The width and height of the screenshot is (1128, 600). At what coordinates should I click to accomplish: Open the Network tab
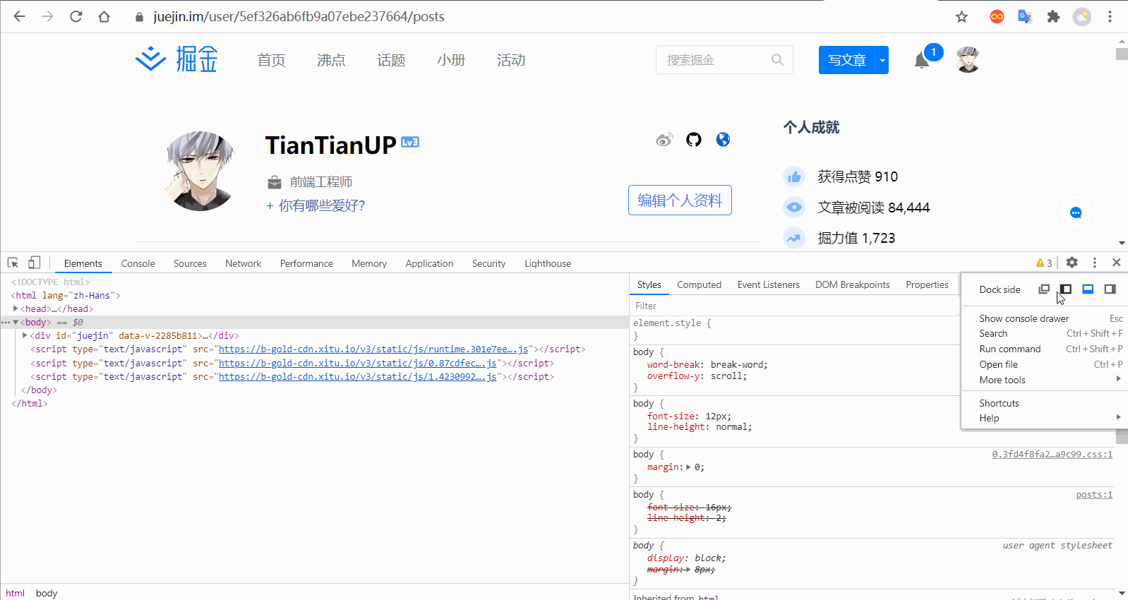click(x=243, y=263)
